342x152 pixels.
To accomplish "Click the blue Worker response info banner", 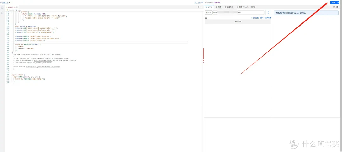I will [306, 13].
